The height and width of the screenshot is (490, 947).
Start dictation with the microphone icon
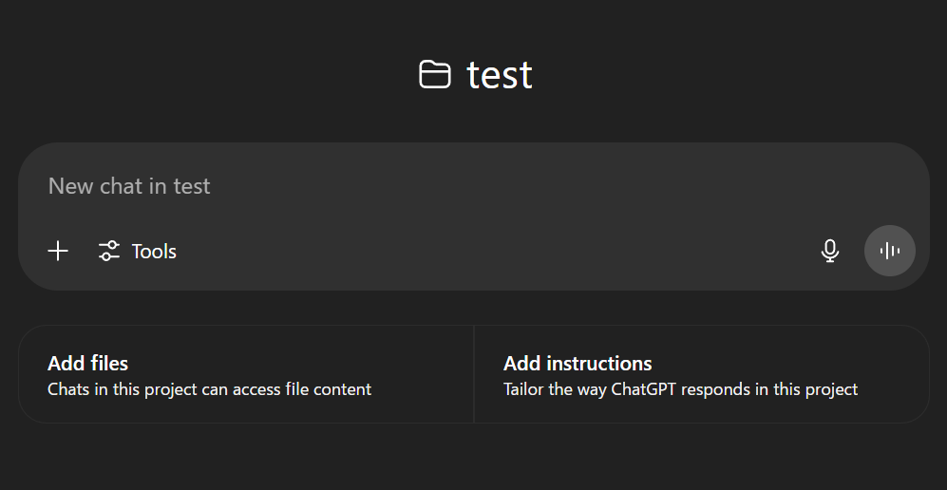[830, 251]
